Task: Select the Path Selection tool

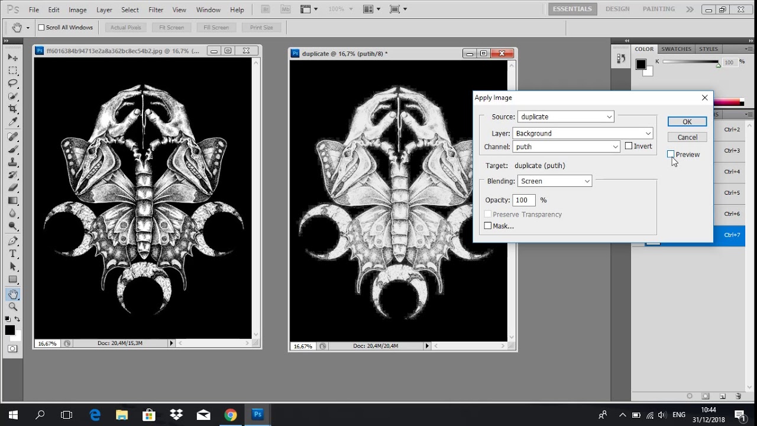Action: [12, 267]
